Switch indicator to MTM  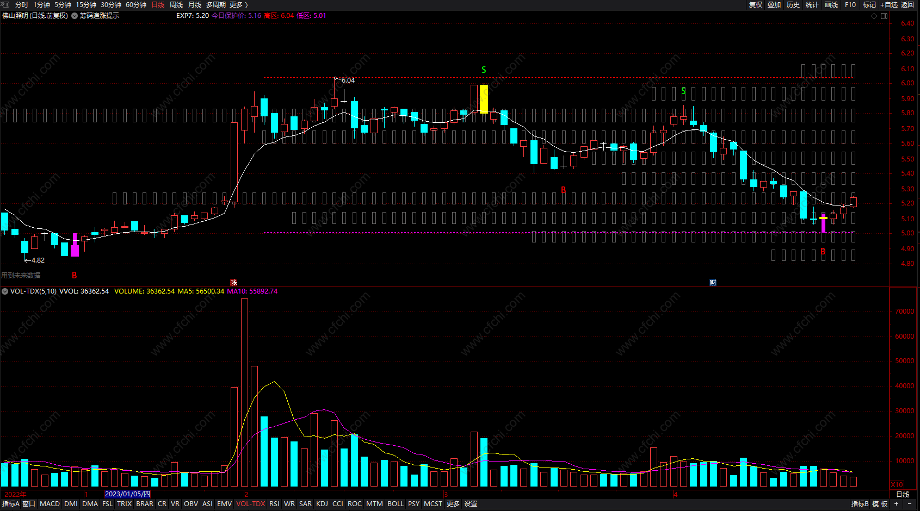[x=374, y=504]
